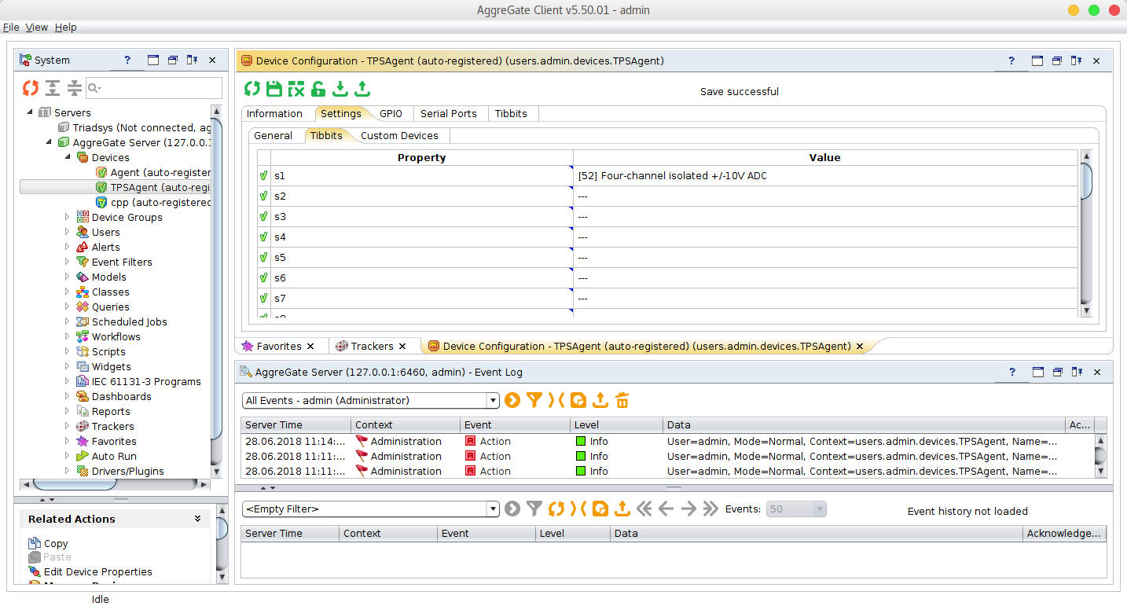Select the cpp (auto-registered) device in the tree
This screenshot has width=1127, height=606.
153,202
